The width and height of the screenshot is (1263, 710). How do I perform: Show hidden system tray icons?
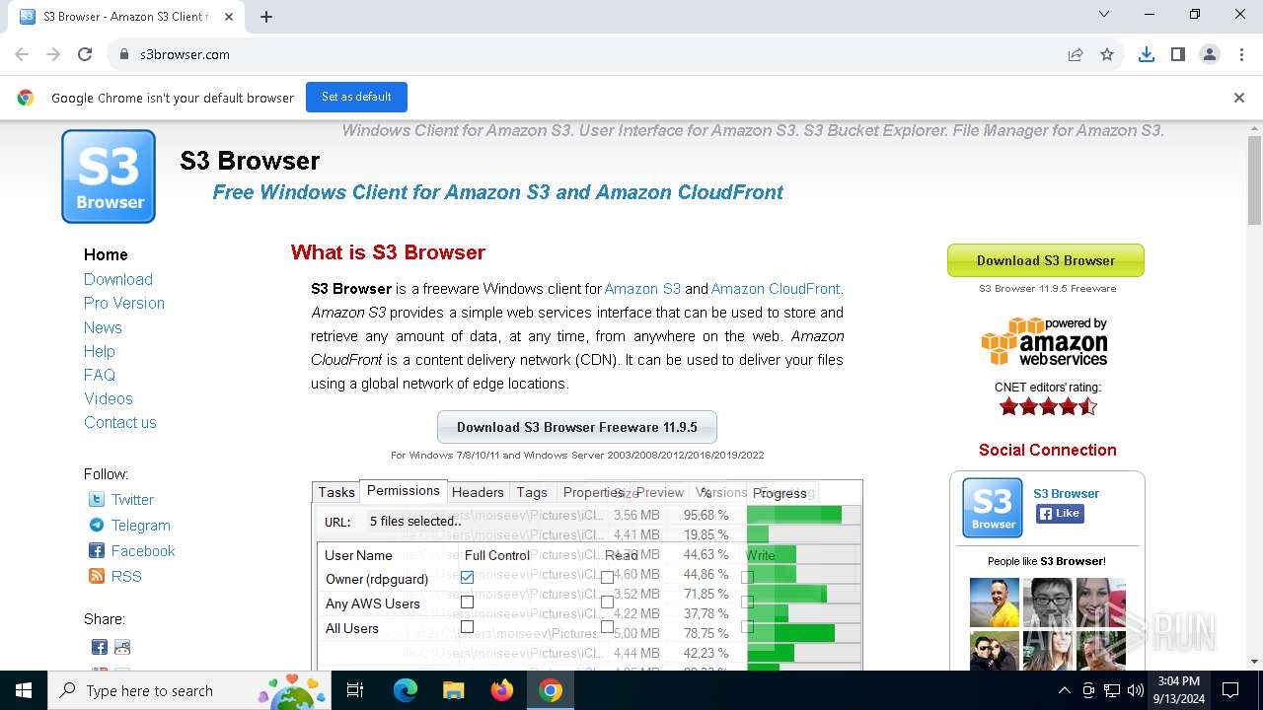[x=1064, y=690]
